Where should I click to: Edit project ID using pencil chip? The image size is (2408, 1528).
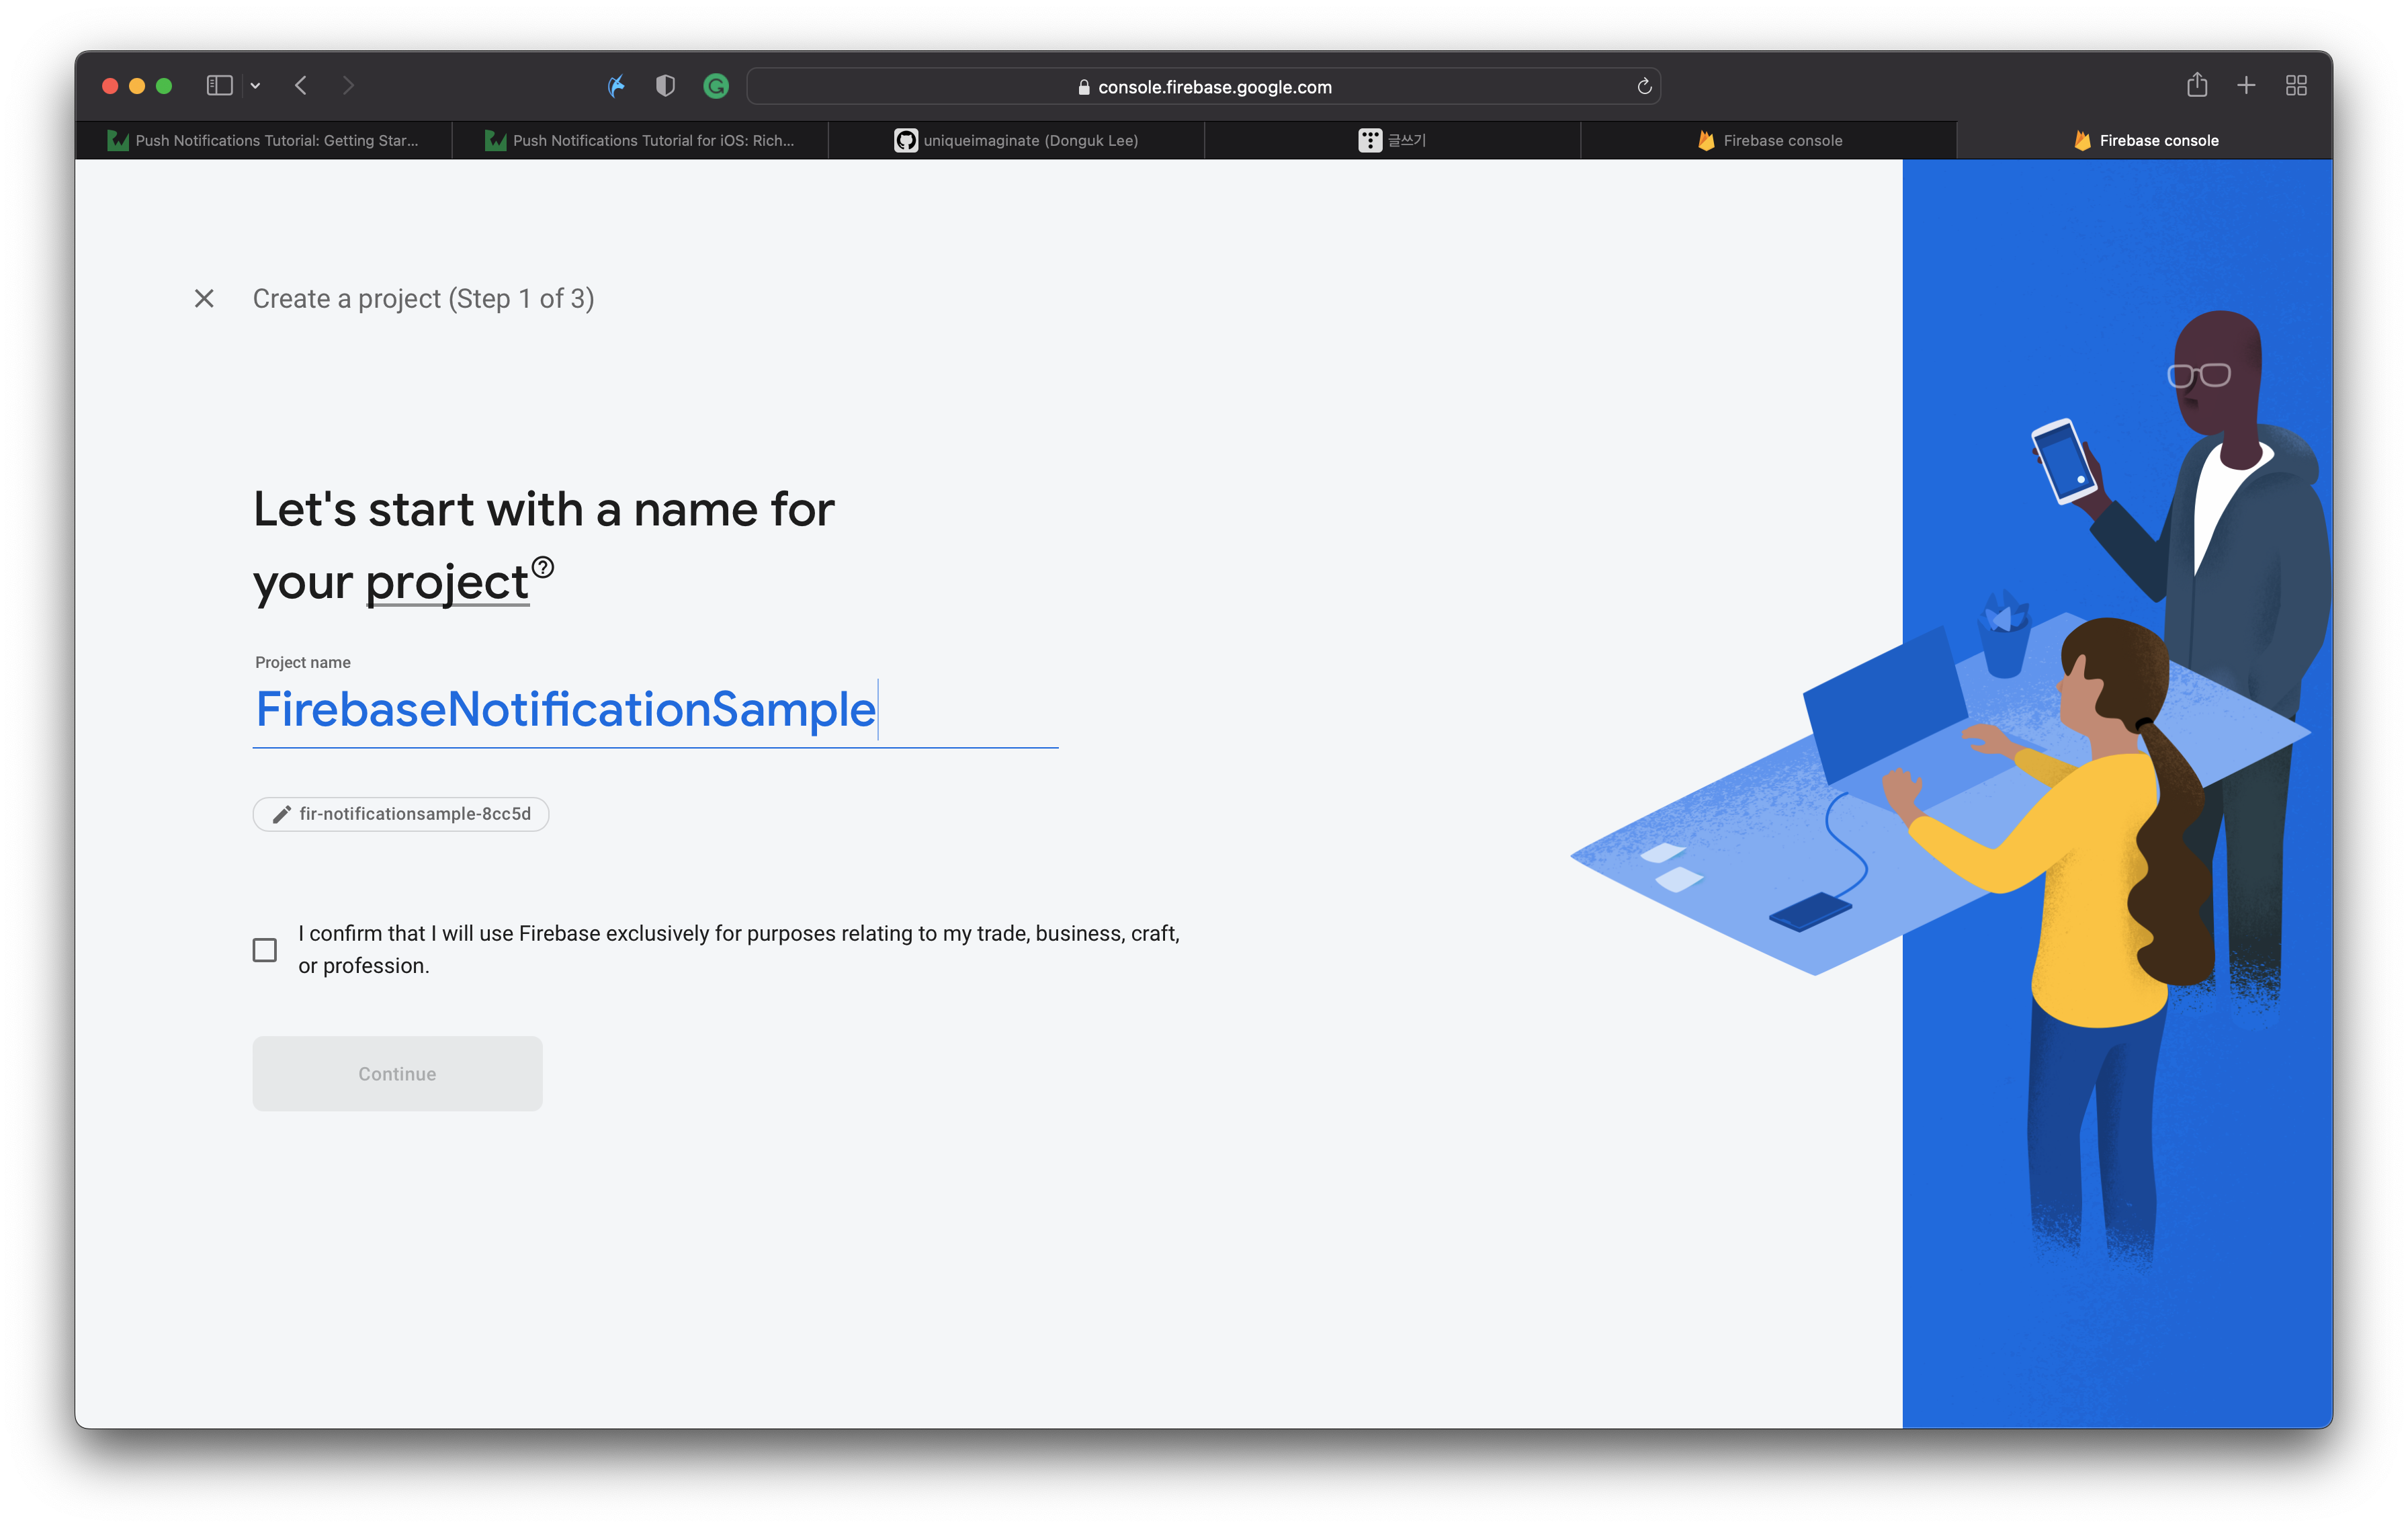tap(401, 814)
